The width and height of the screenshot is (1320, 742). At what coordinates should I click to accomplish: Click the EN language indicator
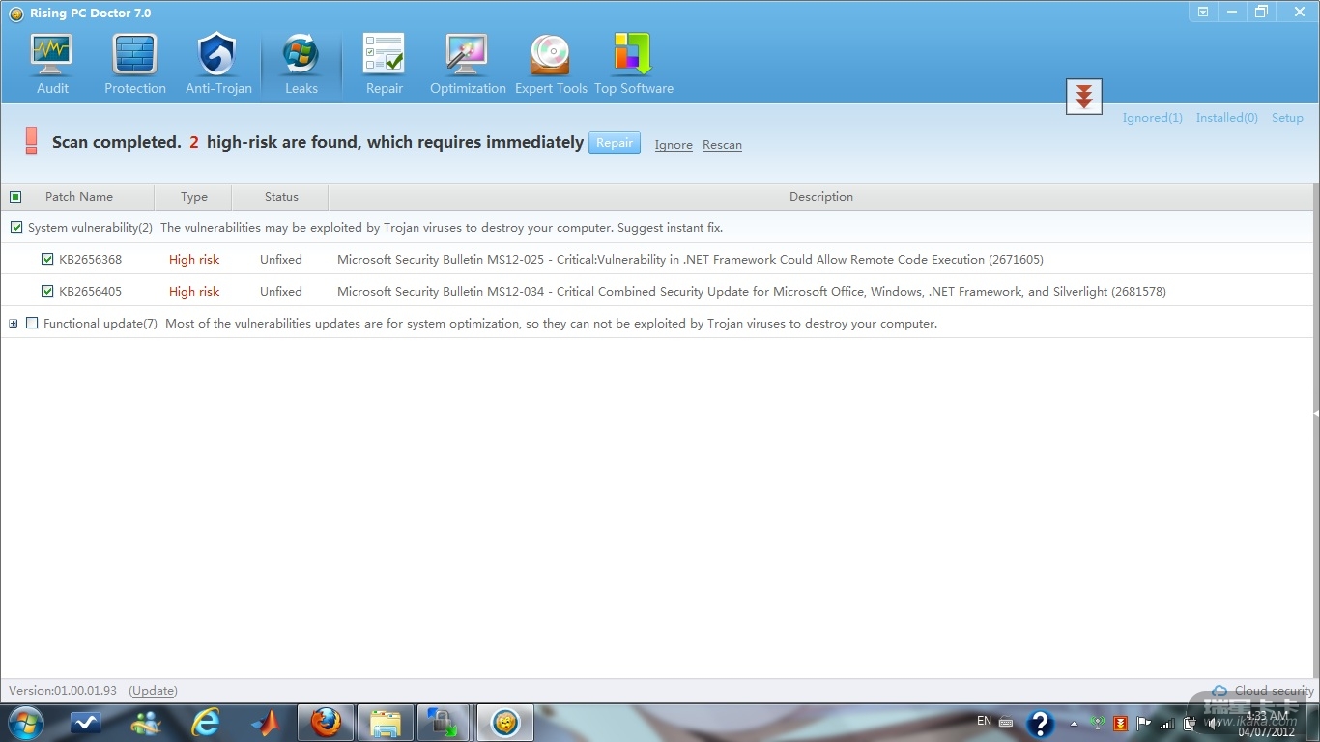(x=984, y=721)
